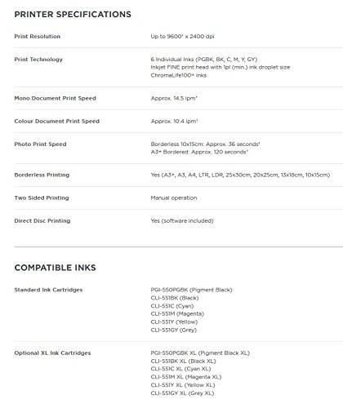This screenshot has width=343, height=408.
Task: Select the Print Resolution label
Action: pos(38,36)
